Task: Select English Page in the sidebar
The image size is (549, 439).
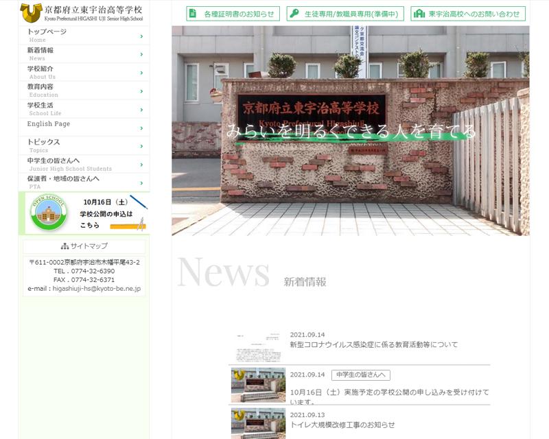Action: (x=49, y=124)
